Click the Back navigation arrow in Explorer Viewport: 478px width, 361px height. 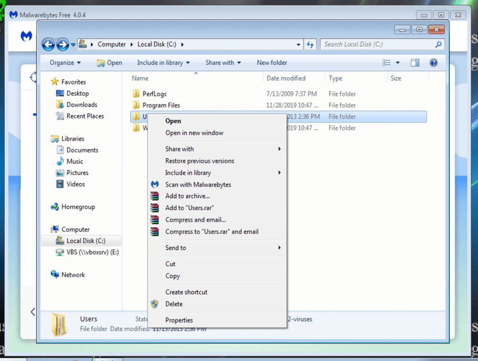click(x=48, y=44)
